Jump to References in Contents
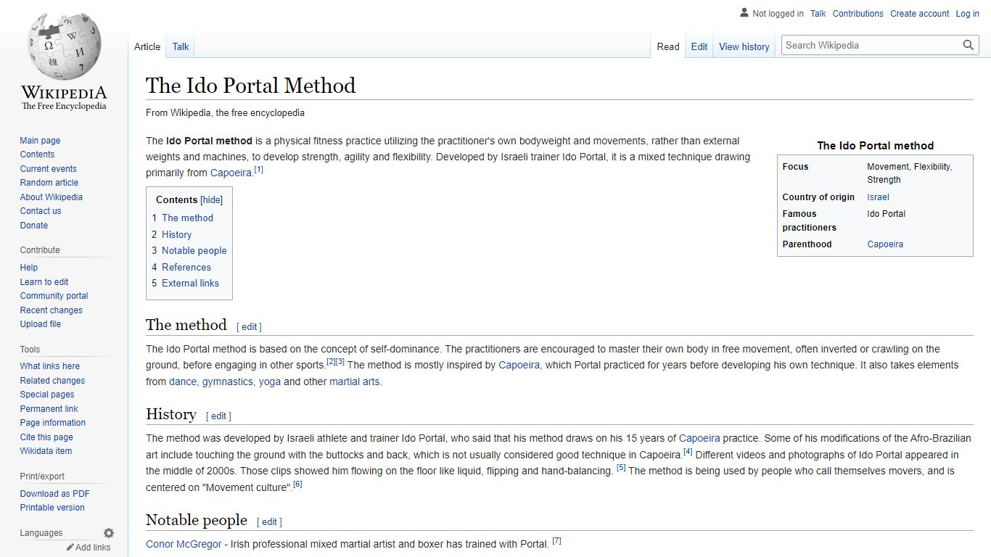991x557 pixels. pyautogui.click(x=186, y=267)
